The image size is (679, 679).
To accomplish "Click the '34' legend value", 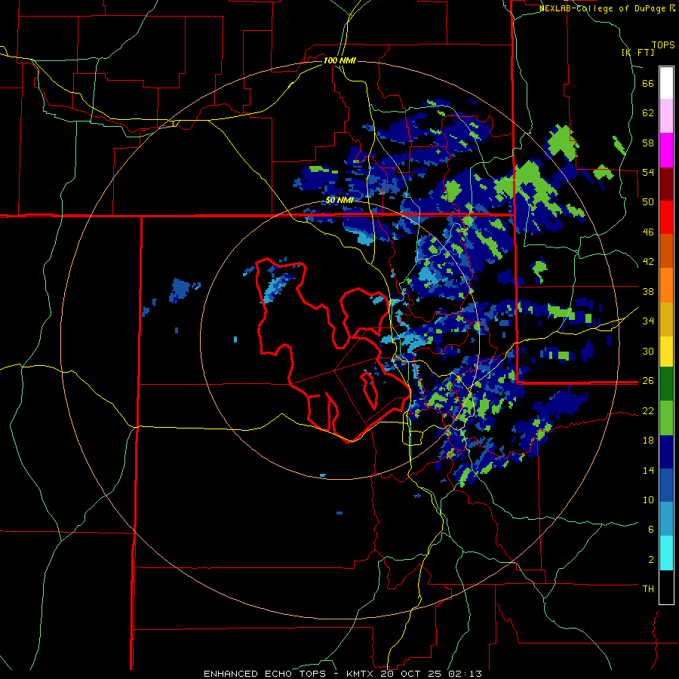I will click(x=648, y=321).
